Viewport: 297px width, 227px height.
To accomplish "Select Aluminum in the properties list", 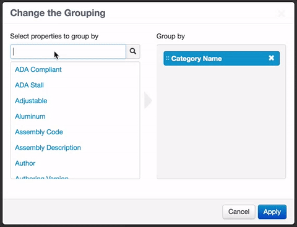I will click(30, 116).
